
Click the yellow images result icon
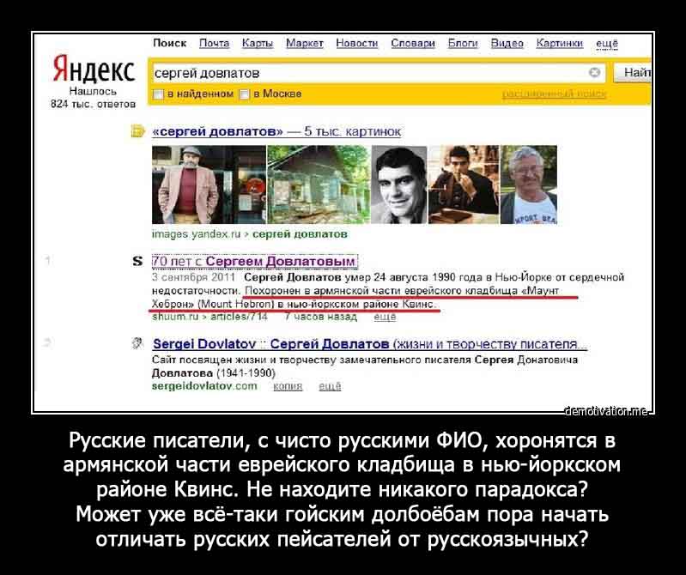tap(138, 131)
